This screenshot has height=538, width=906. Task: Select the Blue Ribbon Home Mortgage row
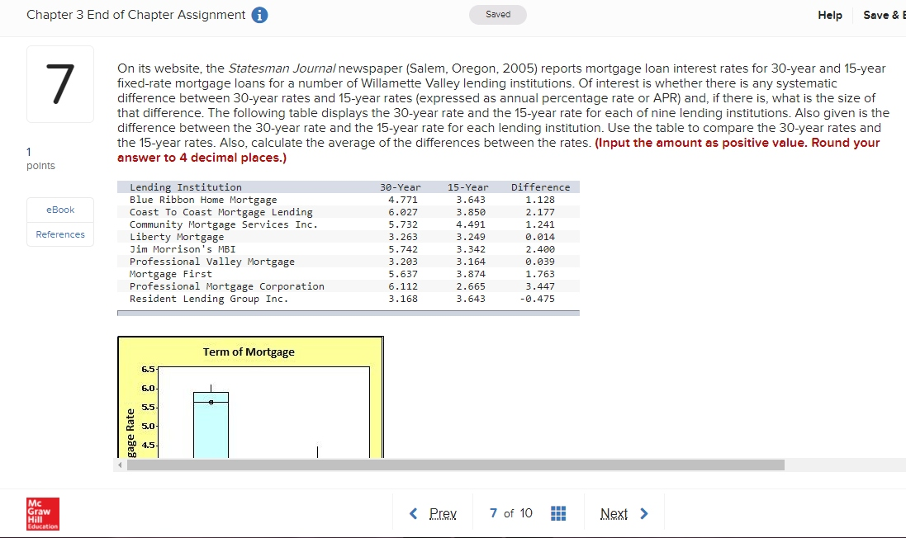[349, 200]
